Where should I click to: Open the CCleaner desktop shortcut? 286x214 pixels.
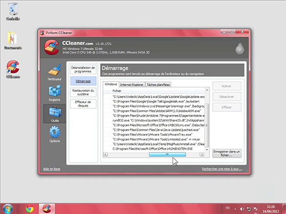click(13, 69)
